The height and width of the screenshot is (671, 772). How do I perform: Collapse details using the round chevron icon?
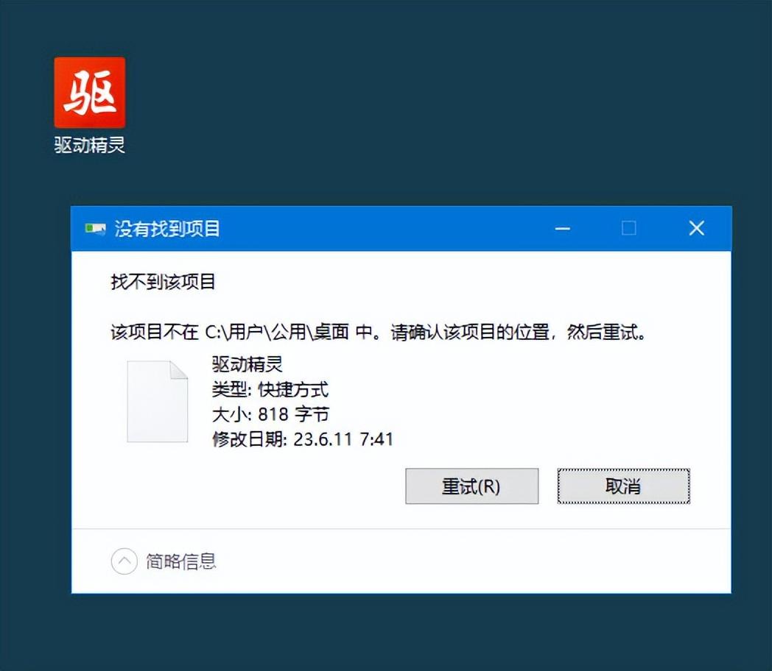point(124,561)
